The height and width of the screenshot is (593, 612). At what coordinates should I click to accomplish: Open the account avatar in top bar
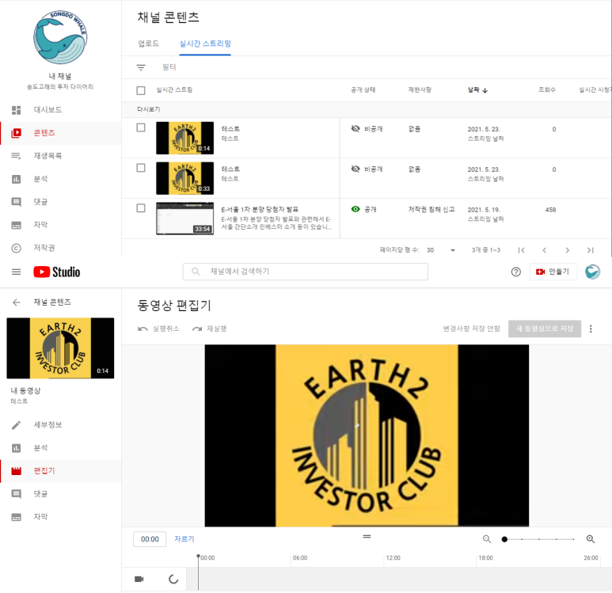(x=592, y=272)
